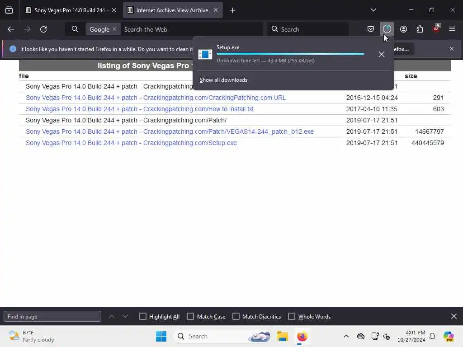Click the Setup.exe file link in listing
The width and height of the screenshot is (463, 347).
click(131, 143)
